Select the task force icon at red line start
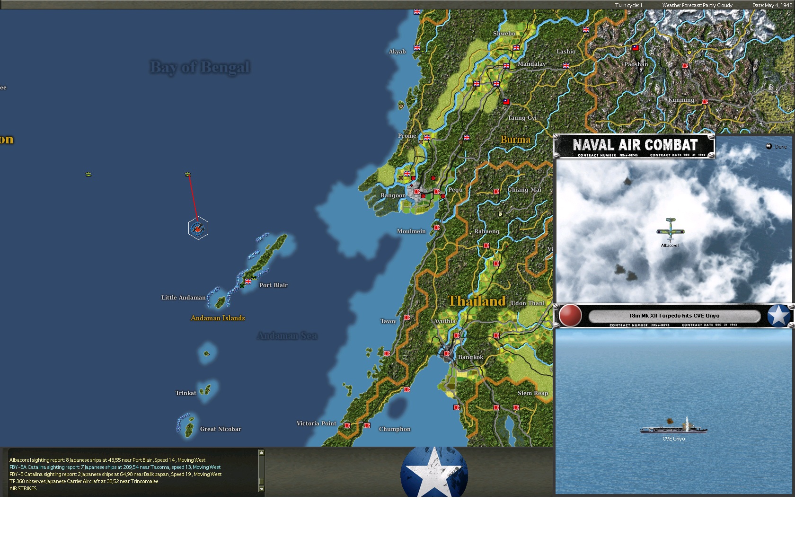This screenshot has width=795, height=538. [x=188, y=174]
